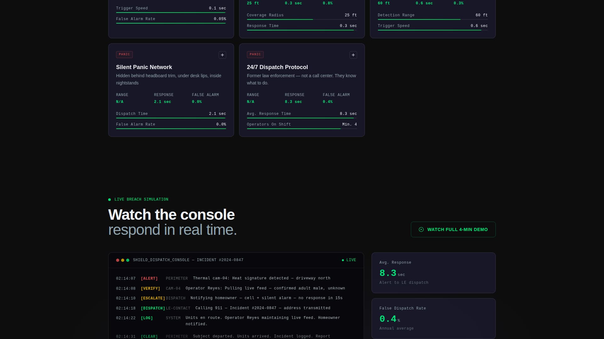
Task: Click the Watch Full 4-Min Demo button
Action: tap(453, 229)
